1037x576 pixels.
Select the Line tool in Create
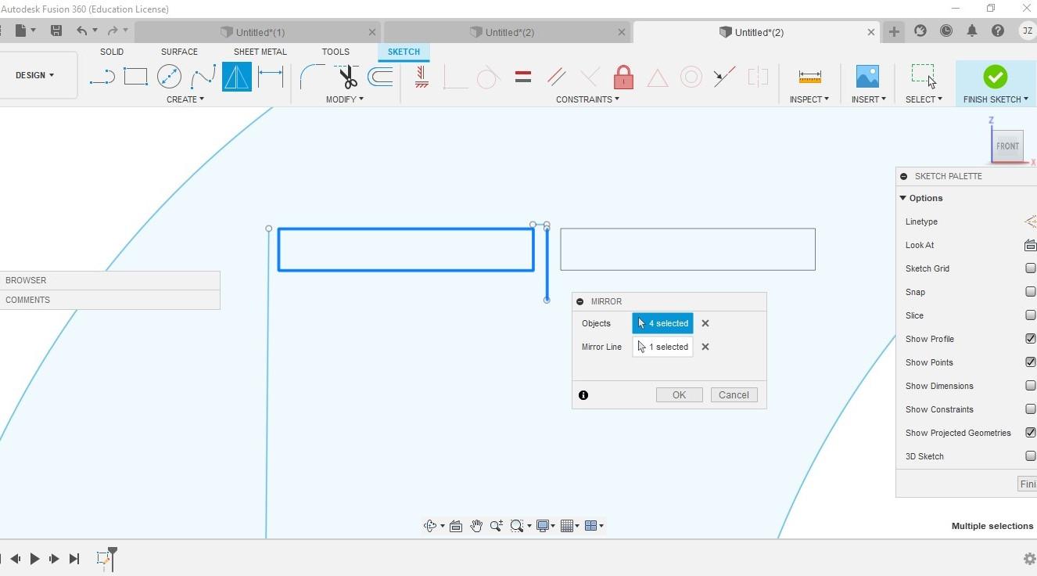[102, 77]
